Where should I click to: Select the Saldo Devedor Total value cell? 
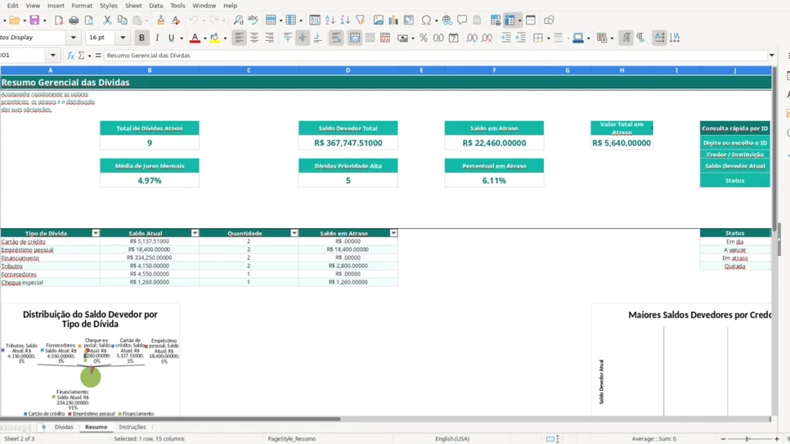348,143
